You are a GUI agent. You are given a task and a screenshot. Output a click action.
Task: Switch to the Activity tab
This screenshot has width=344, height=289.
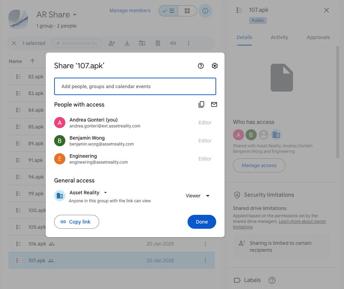279,37
